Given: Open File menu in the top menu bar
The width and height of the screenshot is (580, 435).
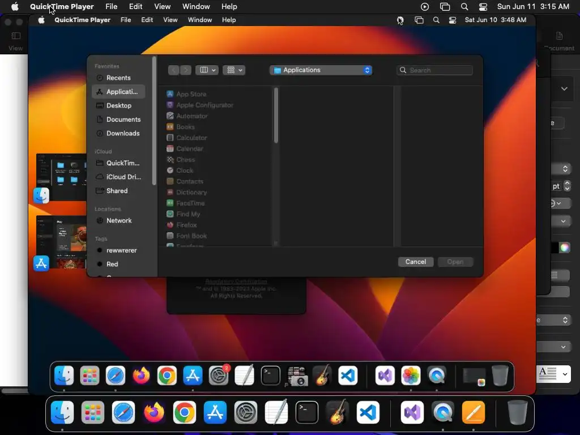Looking at the screenshot, I should tap(112, 7).
